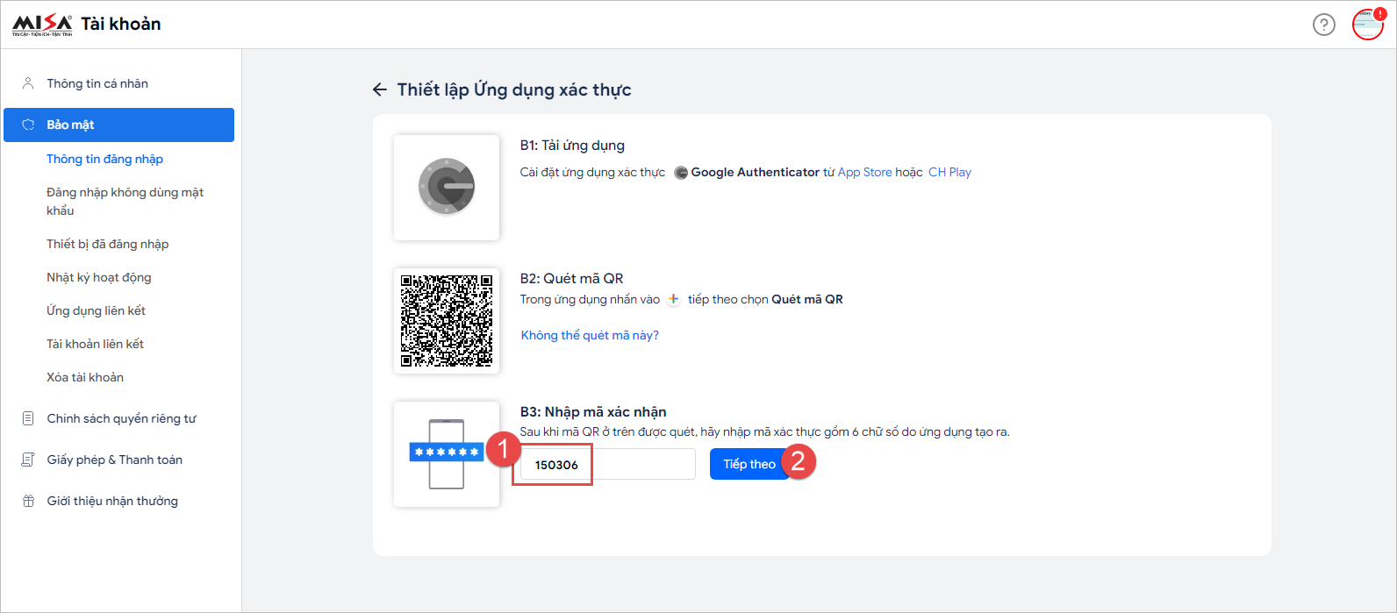Go to Đăng nhập không dùng mật khẩu

click(x=125, y=201)
